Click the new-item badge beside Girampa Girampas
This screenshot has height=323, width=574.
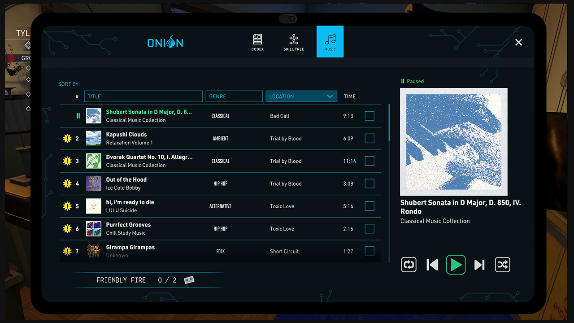[67, 251]
